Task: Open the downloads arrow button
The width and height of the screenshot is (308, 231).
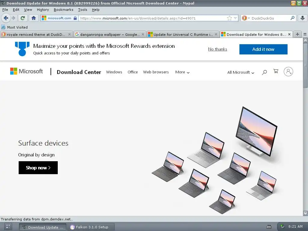Action: [303, 18]
